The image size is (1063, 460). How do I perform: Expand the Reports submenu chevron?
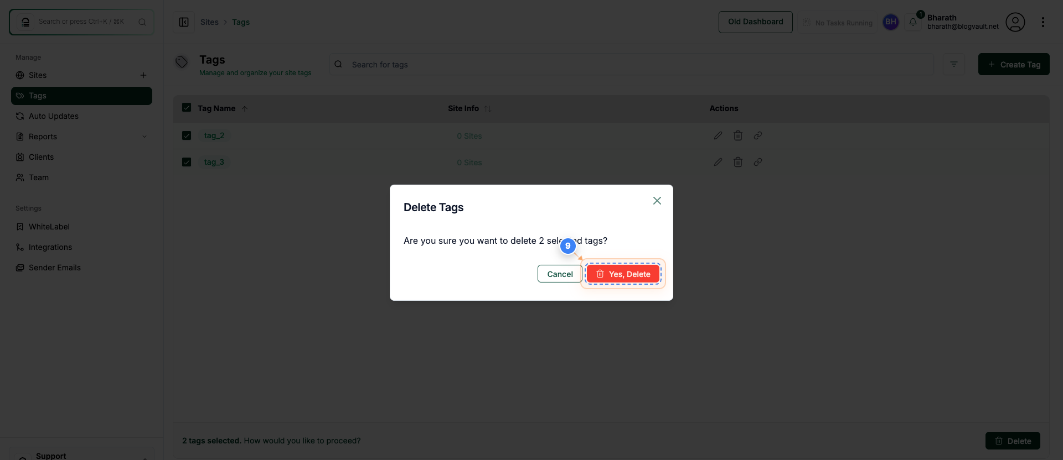click(x=145, y=137)
